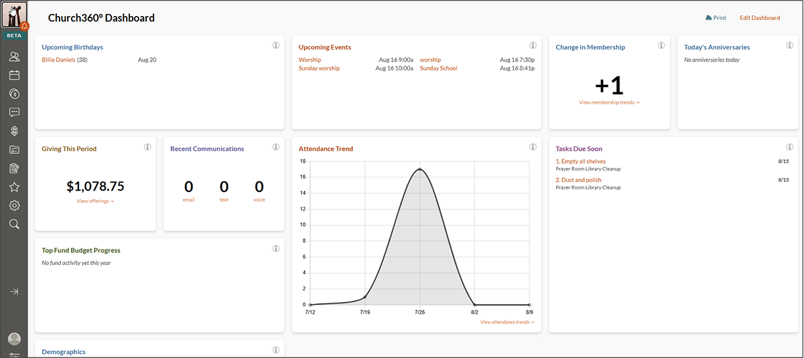Click the Church360 logo in the top-left corner
Image resolution: width=804 pixels, height=358 pixels.
click(x=13, y=15)
